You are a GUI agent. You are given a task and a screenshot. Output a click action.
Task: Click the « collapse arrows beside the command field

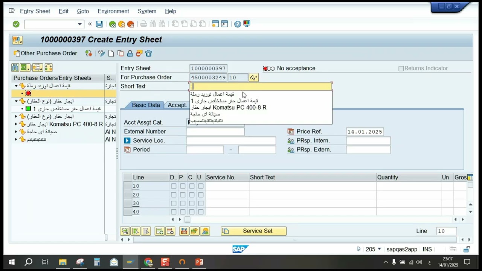(x=90, y=24)
